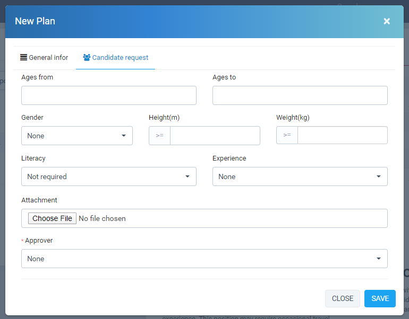
Task: Open the Gender dropdown
Action: point(77,136)
